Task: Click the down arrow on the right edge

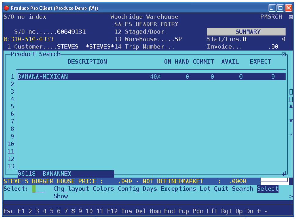Action: tap(291, 121)
